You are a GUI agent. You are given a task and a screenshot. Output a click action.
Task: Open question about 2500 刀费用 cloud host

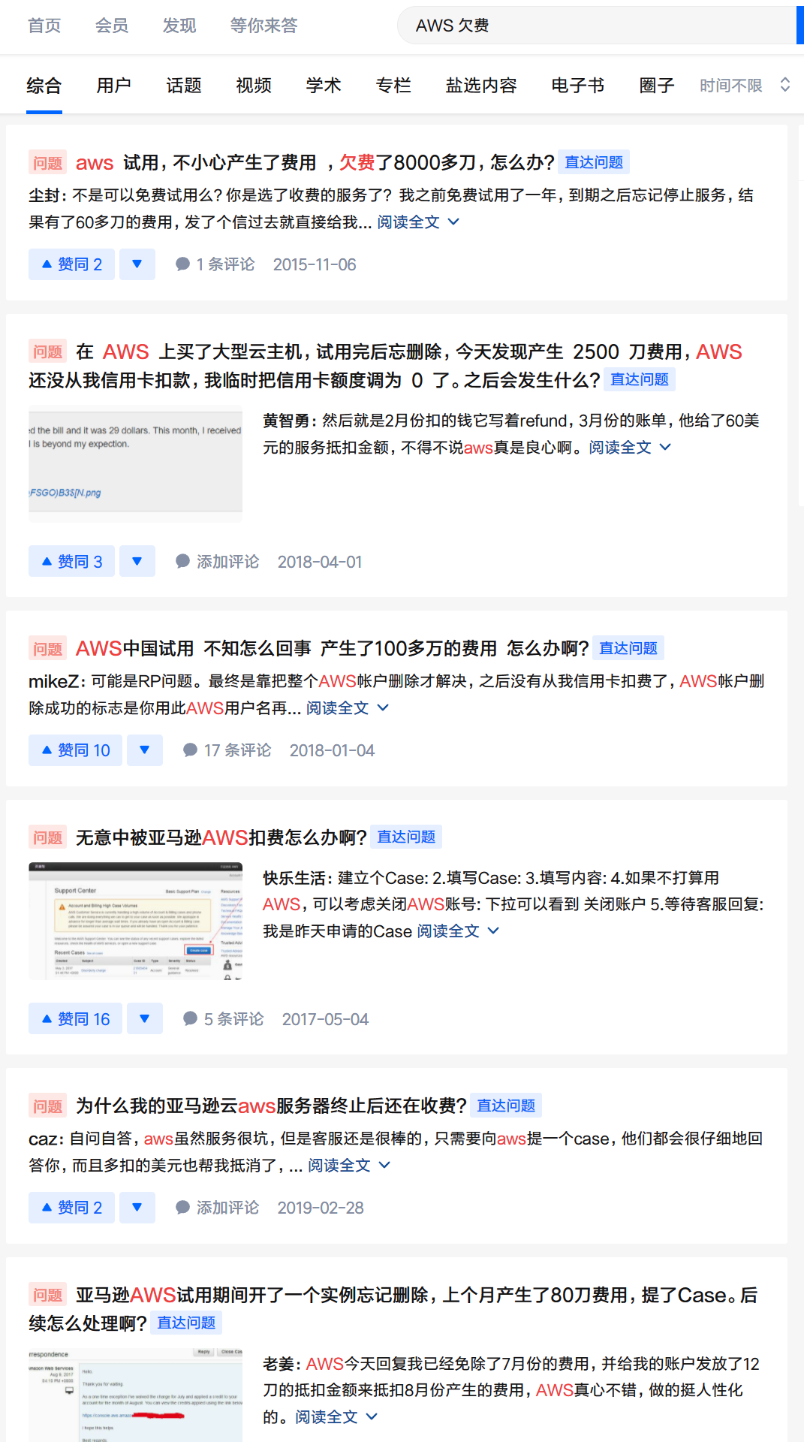click(x=385, y=366)
